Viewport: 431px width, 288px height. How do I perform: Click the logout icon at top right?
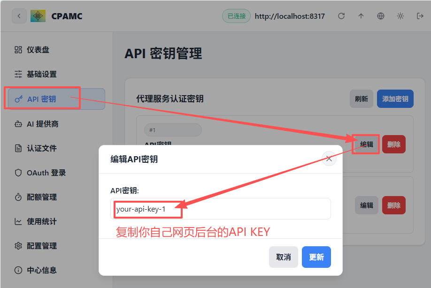tap(420, 16)
